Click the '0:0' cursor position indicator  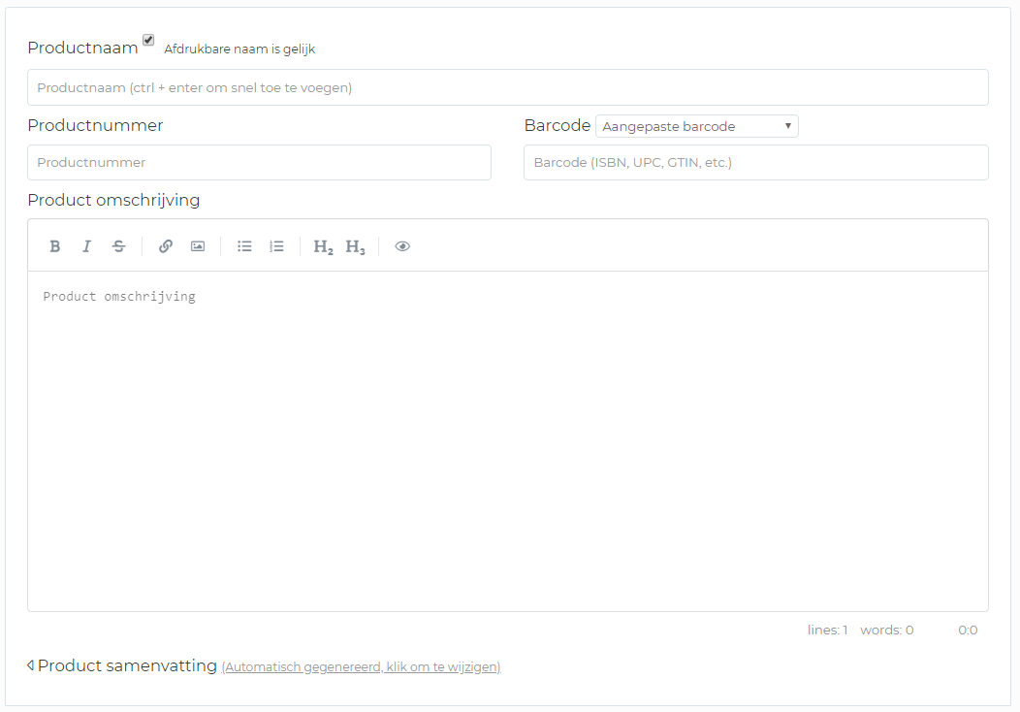[x=968, y=630]
